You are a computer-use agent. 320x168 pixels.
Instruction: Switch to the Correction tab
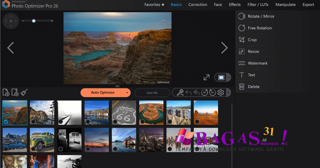[198, 4]
